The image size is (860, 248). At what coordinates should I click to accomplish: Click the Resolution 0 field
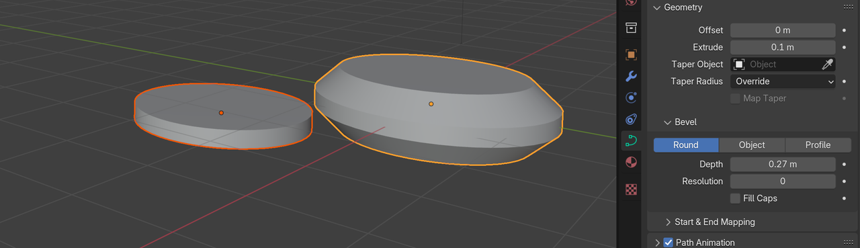783,181
